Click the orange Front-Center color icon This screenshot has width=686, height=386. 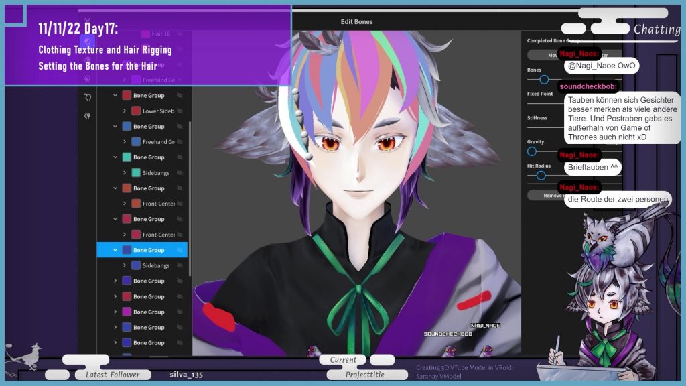[x=136, y=204]
